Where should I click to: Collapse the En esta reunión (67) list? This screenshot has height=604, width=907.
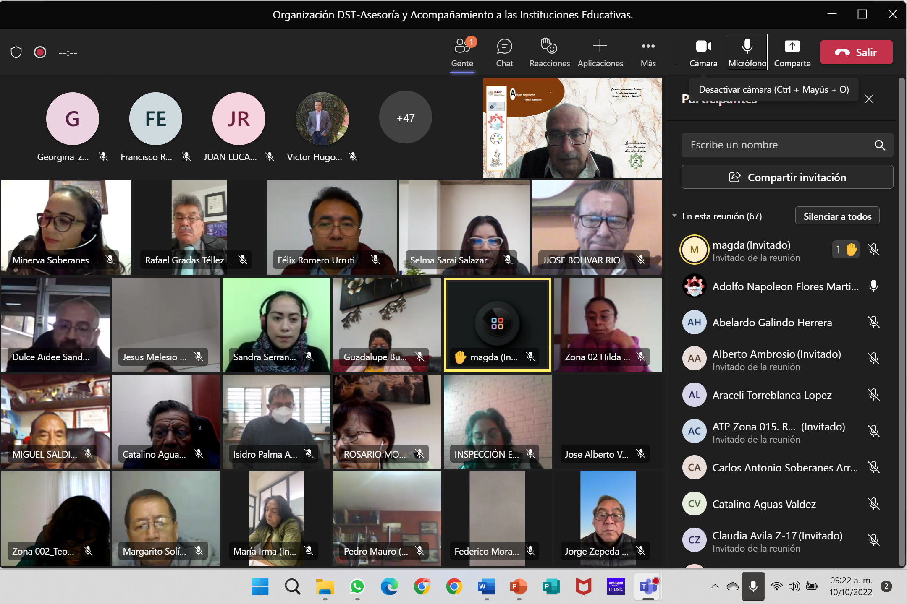click(x=674, y=216)
